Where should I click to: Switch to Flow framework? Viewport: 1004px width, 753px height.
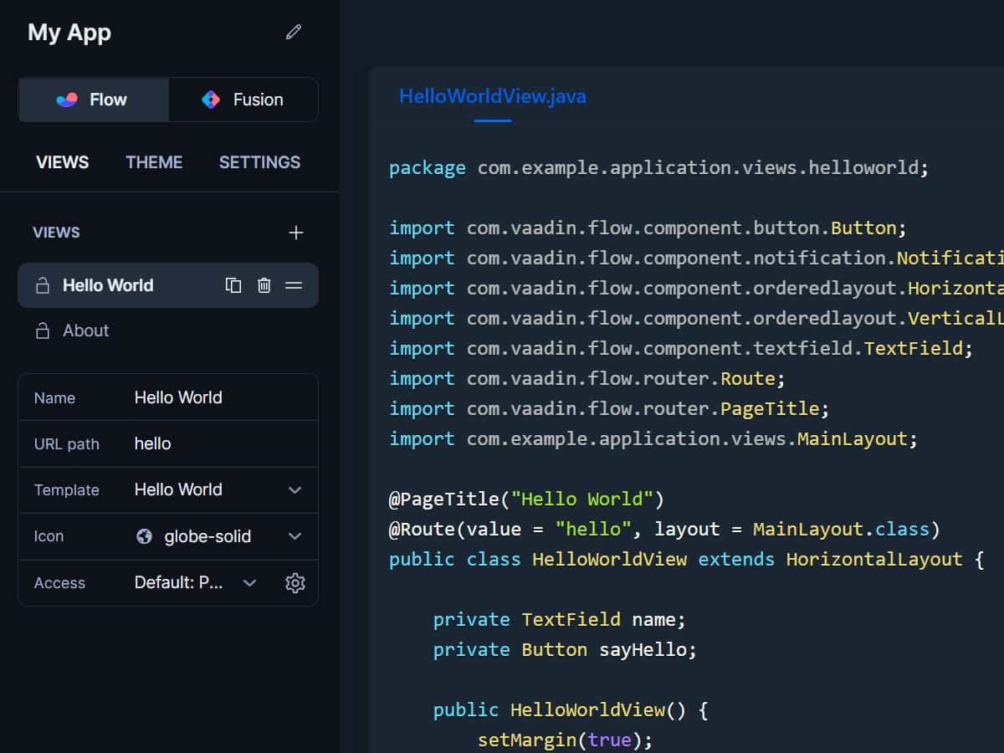(94, 100)
